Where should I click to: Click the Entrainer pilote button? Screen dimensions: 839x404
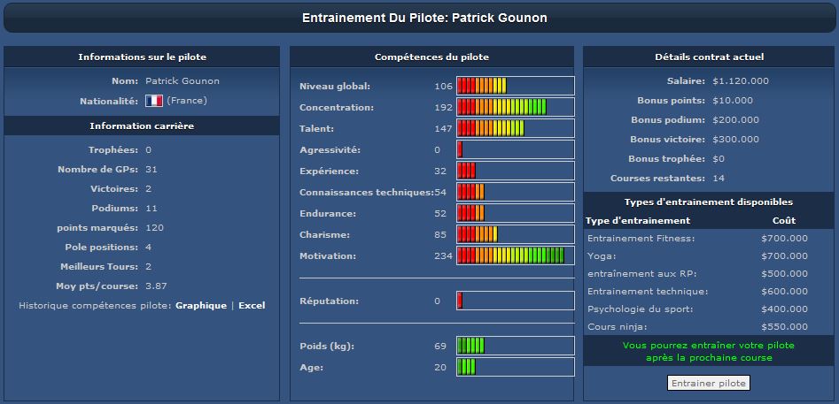coord(709,383)
